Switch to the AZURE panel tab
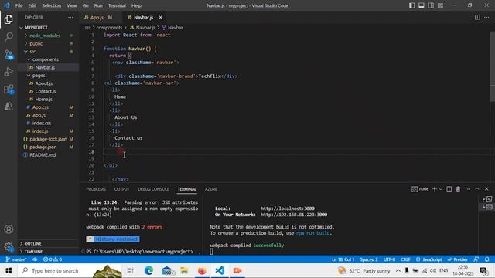495x278 pixels. tap(211, 189)
